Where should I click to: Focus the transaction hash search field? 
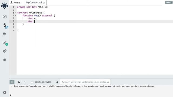(x=85, y=82)
